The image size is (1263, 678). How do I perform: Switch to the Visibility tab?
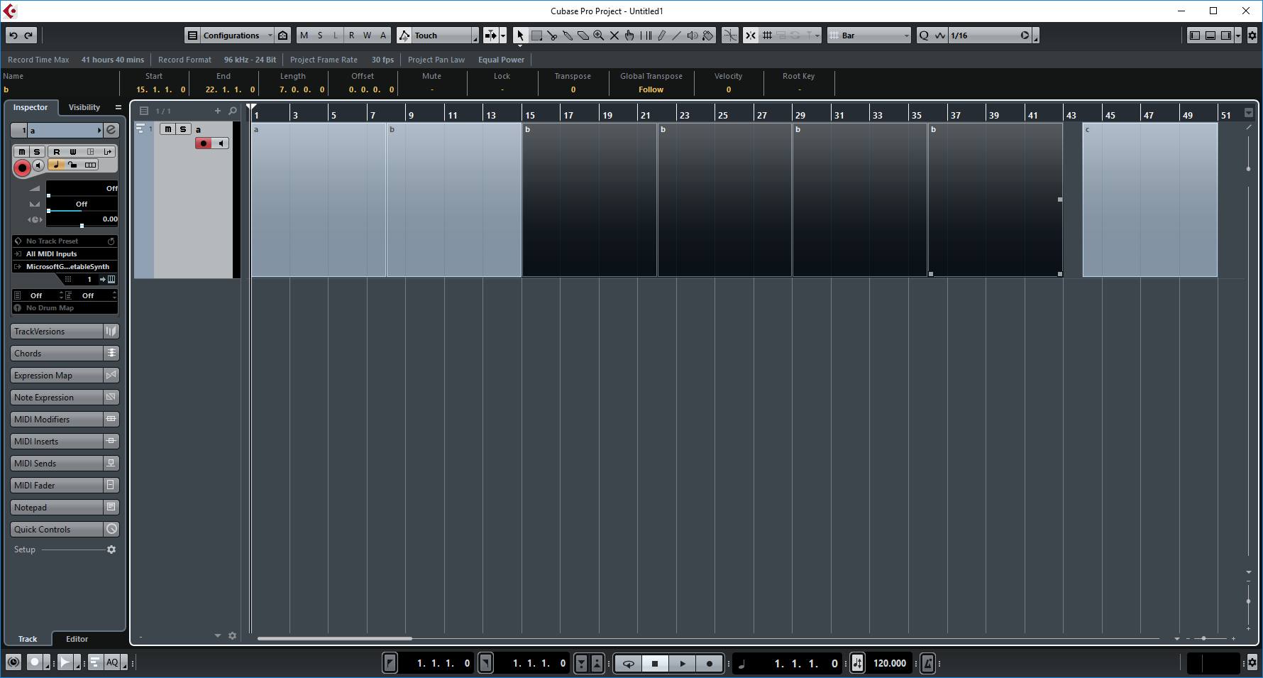[x=84, y=107]
